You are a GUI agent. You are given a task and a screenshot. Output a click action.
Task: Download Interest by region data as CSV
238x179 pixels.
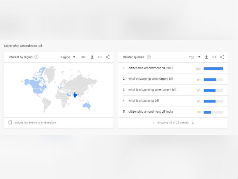(x=92, y=57)
